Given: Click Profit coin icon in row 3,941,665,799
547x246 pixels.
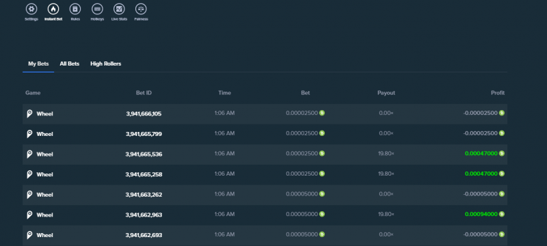Looking at the screenshot, I should [x=502, y=133].
